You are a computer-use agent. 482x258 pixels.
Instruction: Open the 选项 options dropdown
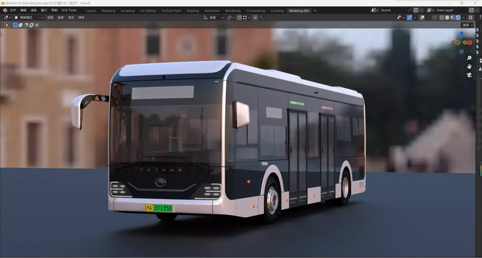click(x=468, y=25)
